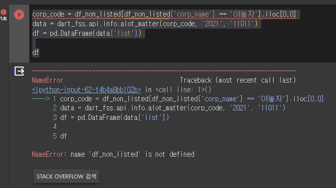
Task: Click the dart_fss.api.info.alot_matter code line in editor
Action: coord(145,24)
